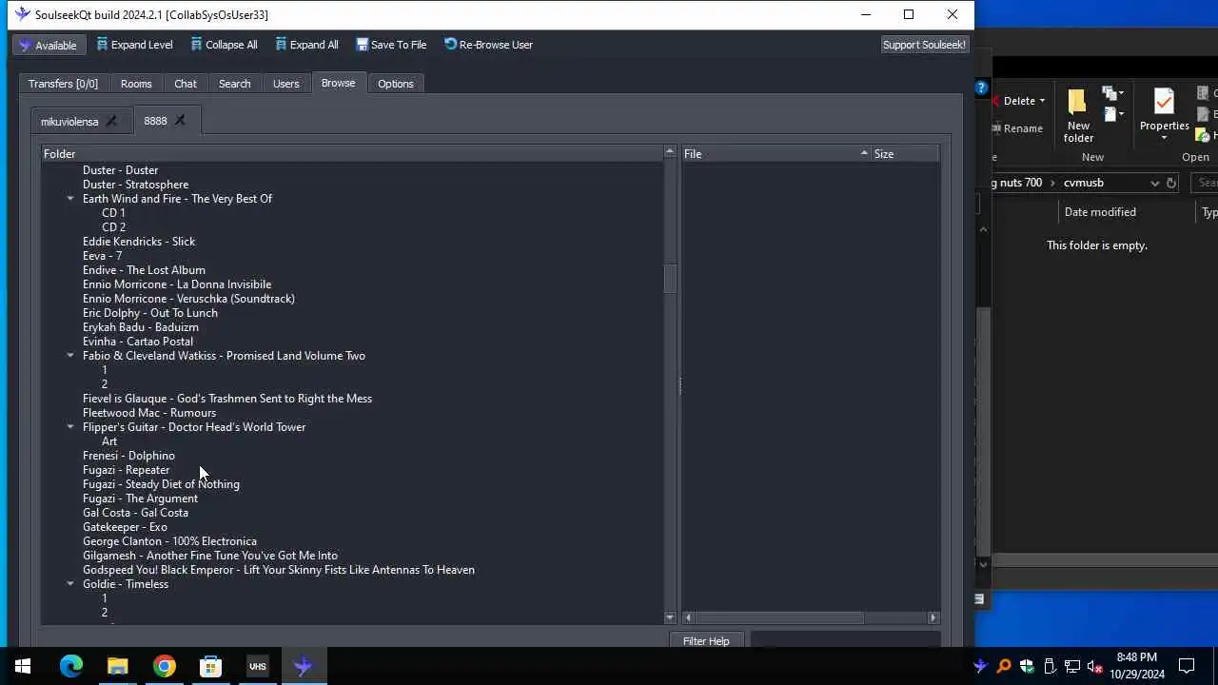The image size is (1218, 685).
Task: Click the filter input field
Action: coord(845,640)
